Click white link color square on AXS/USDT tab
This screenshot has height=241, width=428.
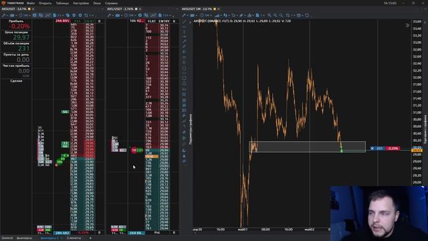click(136, 9)
